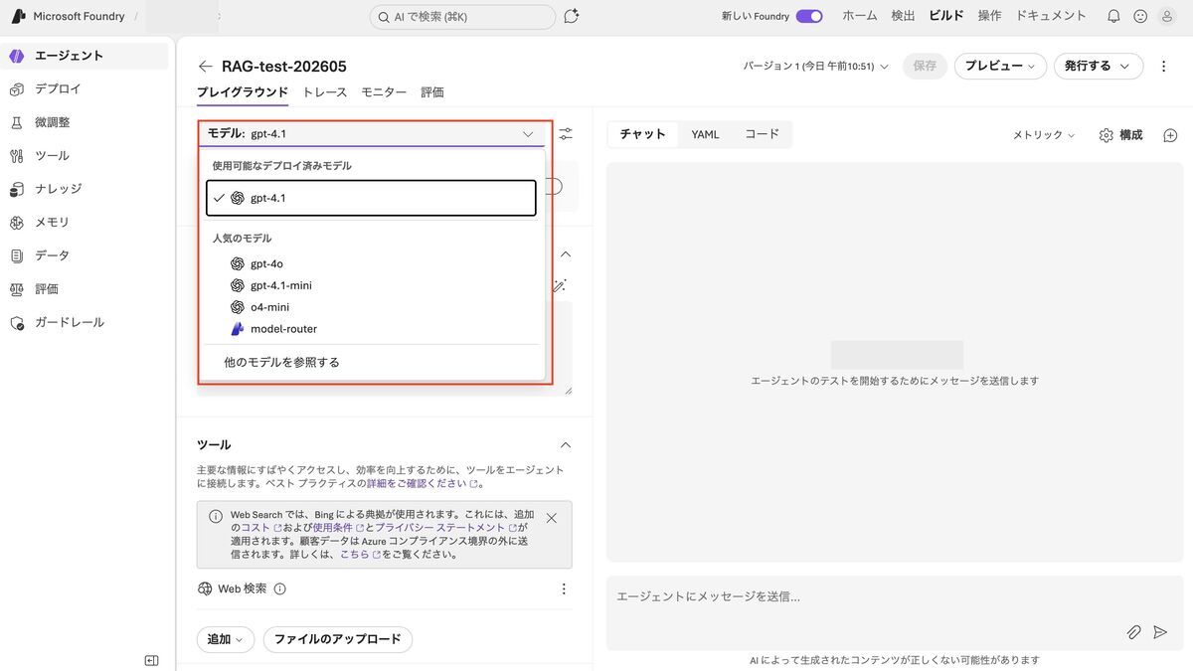This screenshot has width=1193, height=671.
Task: Go to 検出 in top navigation
Action: (x=903, y=16)
